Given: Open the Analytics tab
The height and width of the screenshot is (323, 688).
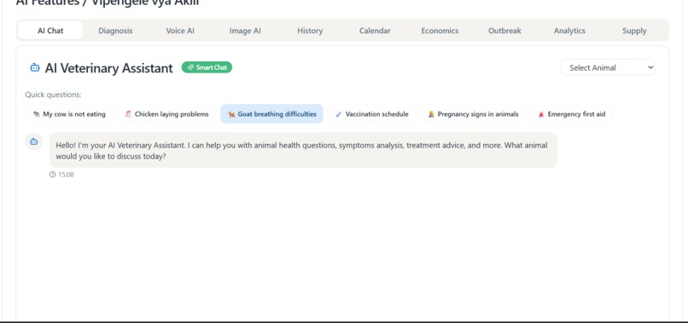Looking at the screenshot, I should click(569, 31).
